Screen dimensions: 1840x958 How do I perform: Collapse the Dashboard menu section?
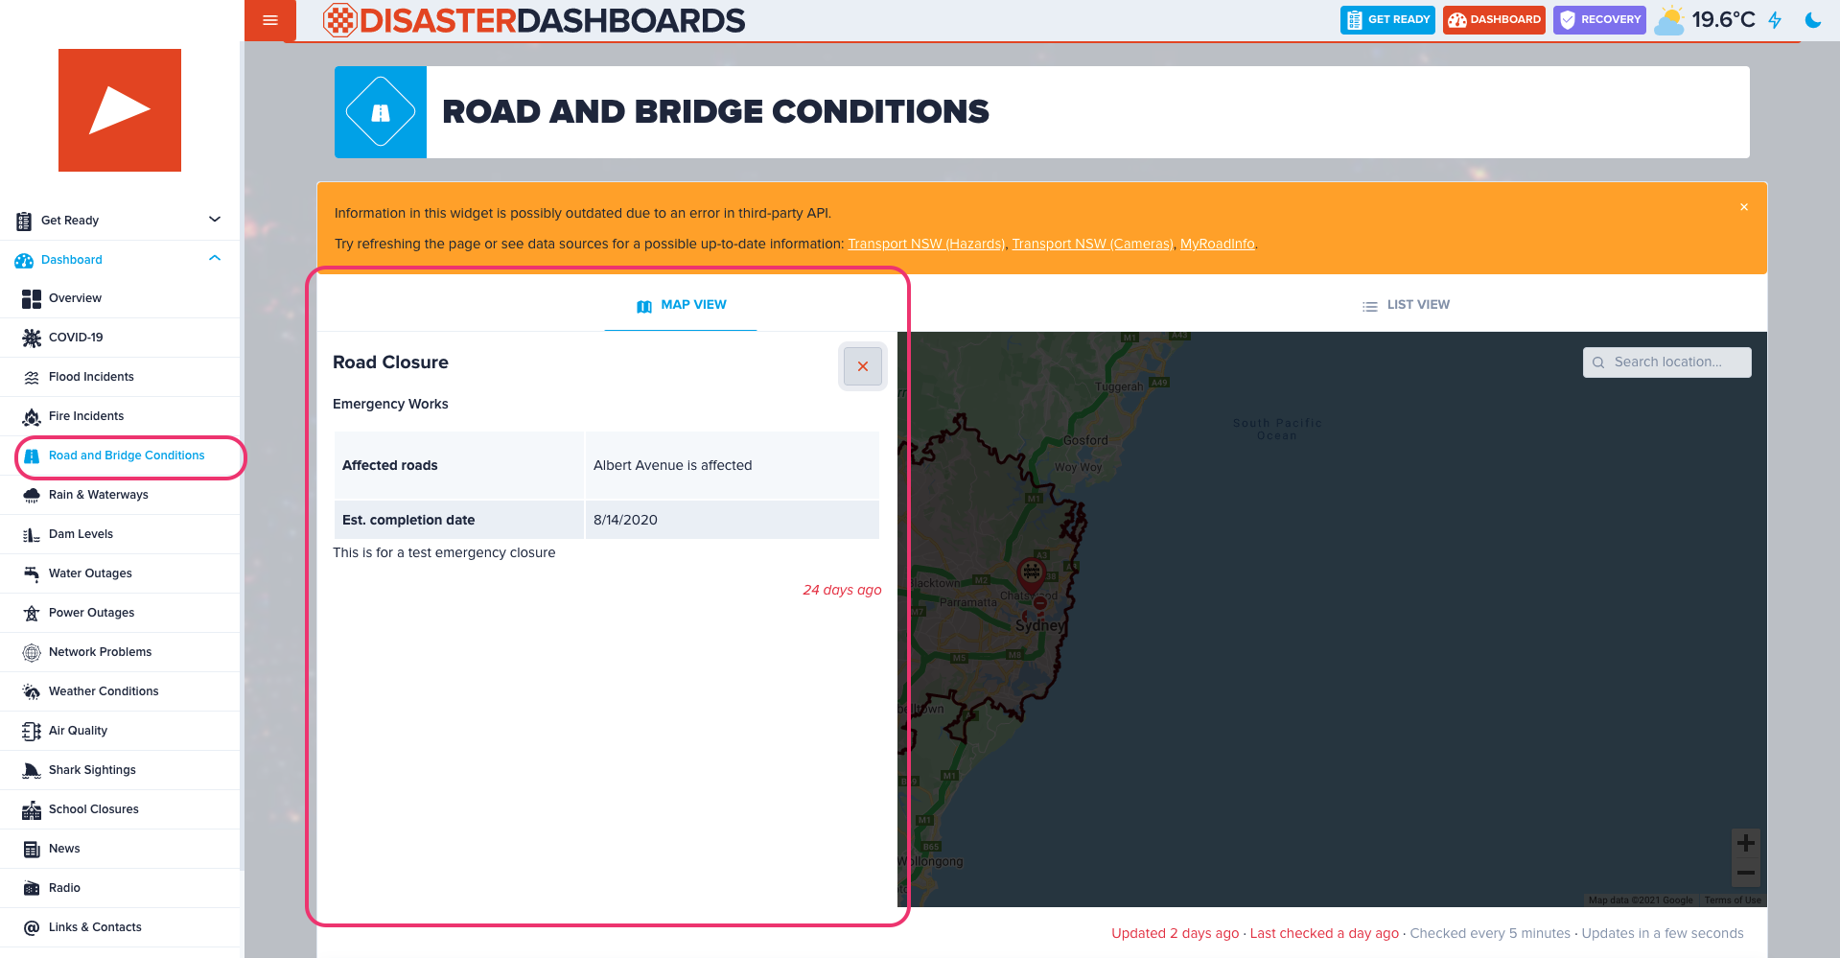pos(214,259)
